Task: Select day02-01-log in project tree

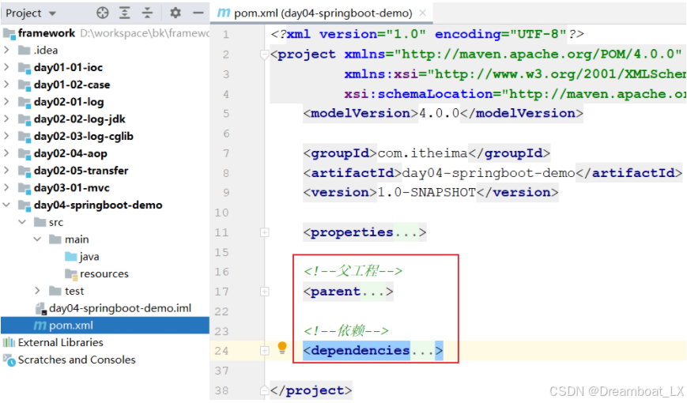Action: 69,102
